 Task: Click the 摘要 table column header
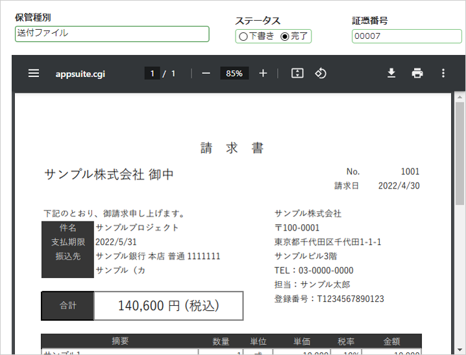coord(120,341)
